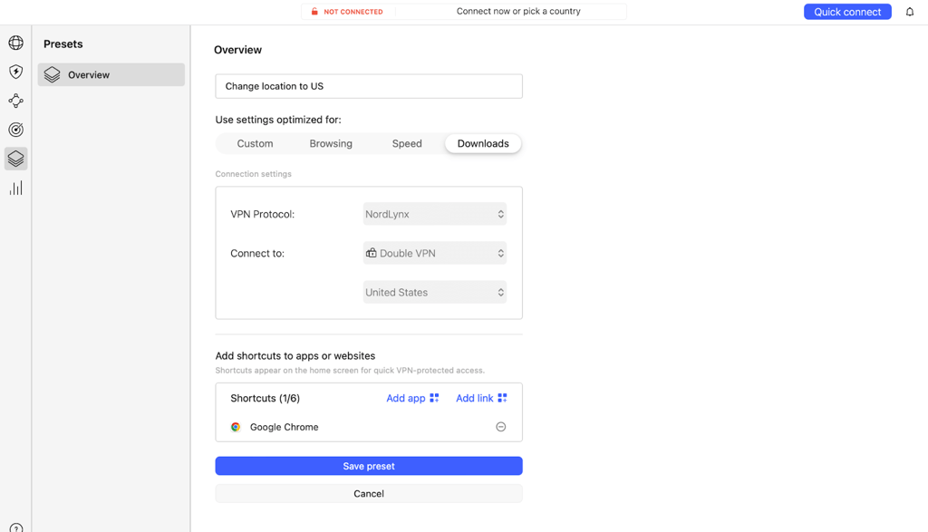Select Browsing optimization option
The width and height of the screenshot is (928, 532).
(x=331, y=144)
